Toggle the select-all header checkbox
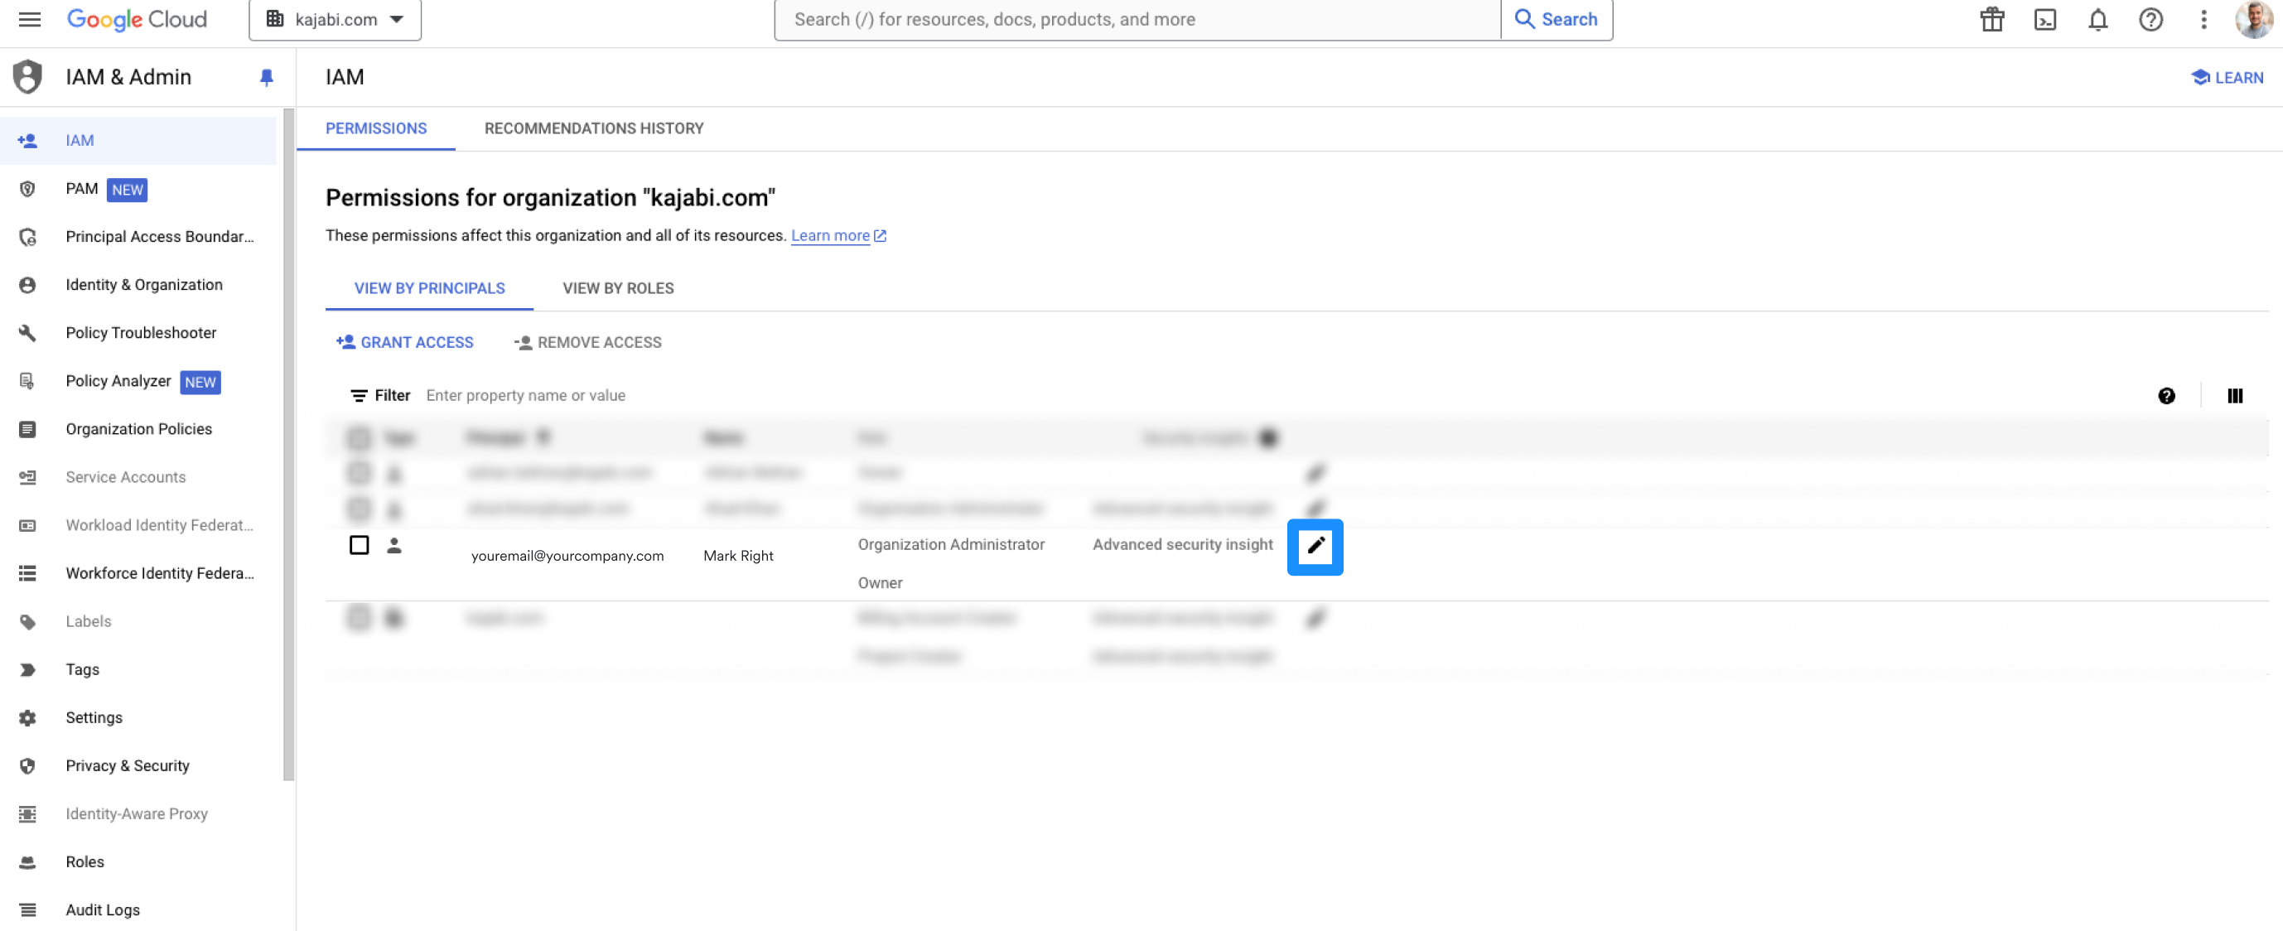The width and height of the screenshot is (2283, 931). click(x=359, y=437)
